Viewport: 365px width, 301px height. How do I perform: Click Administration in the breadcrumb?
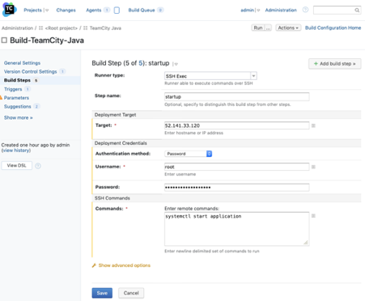coord(17,28)
